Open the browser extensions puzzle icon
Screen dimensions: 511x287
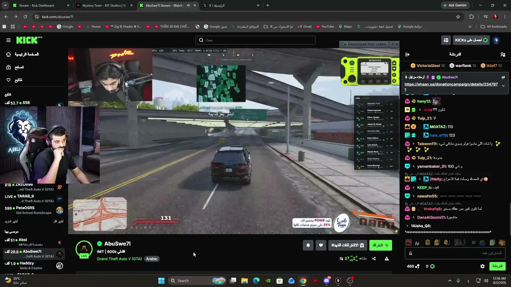471,17
